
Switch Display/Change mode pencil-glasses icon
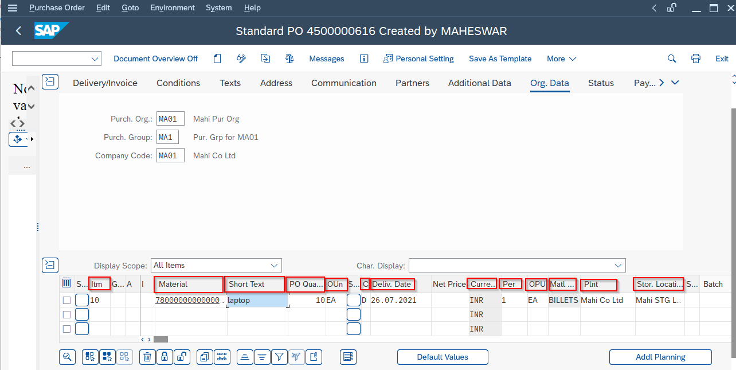pyautogui.click(x=241, y=59)
